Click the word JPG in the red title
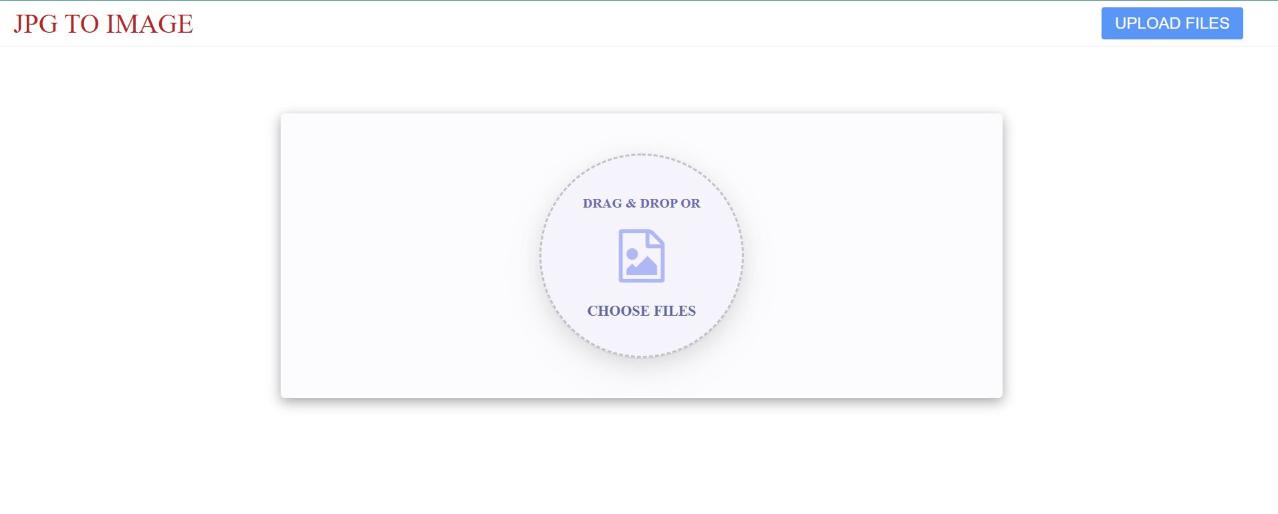 pos(35,24)
